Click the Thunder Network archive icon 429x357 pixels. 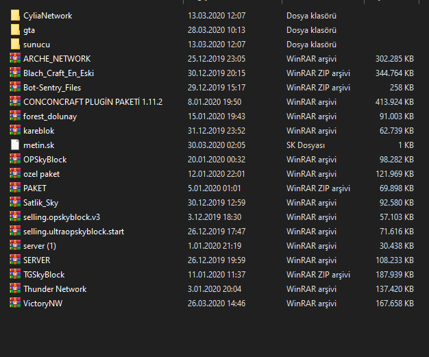[15, 288]
